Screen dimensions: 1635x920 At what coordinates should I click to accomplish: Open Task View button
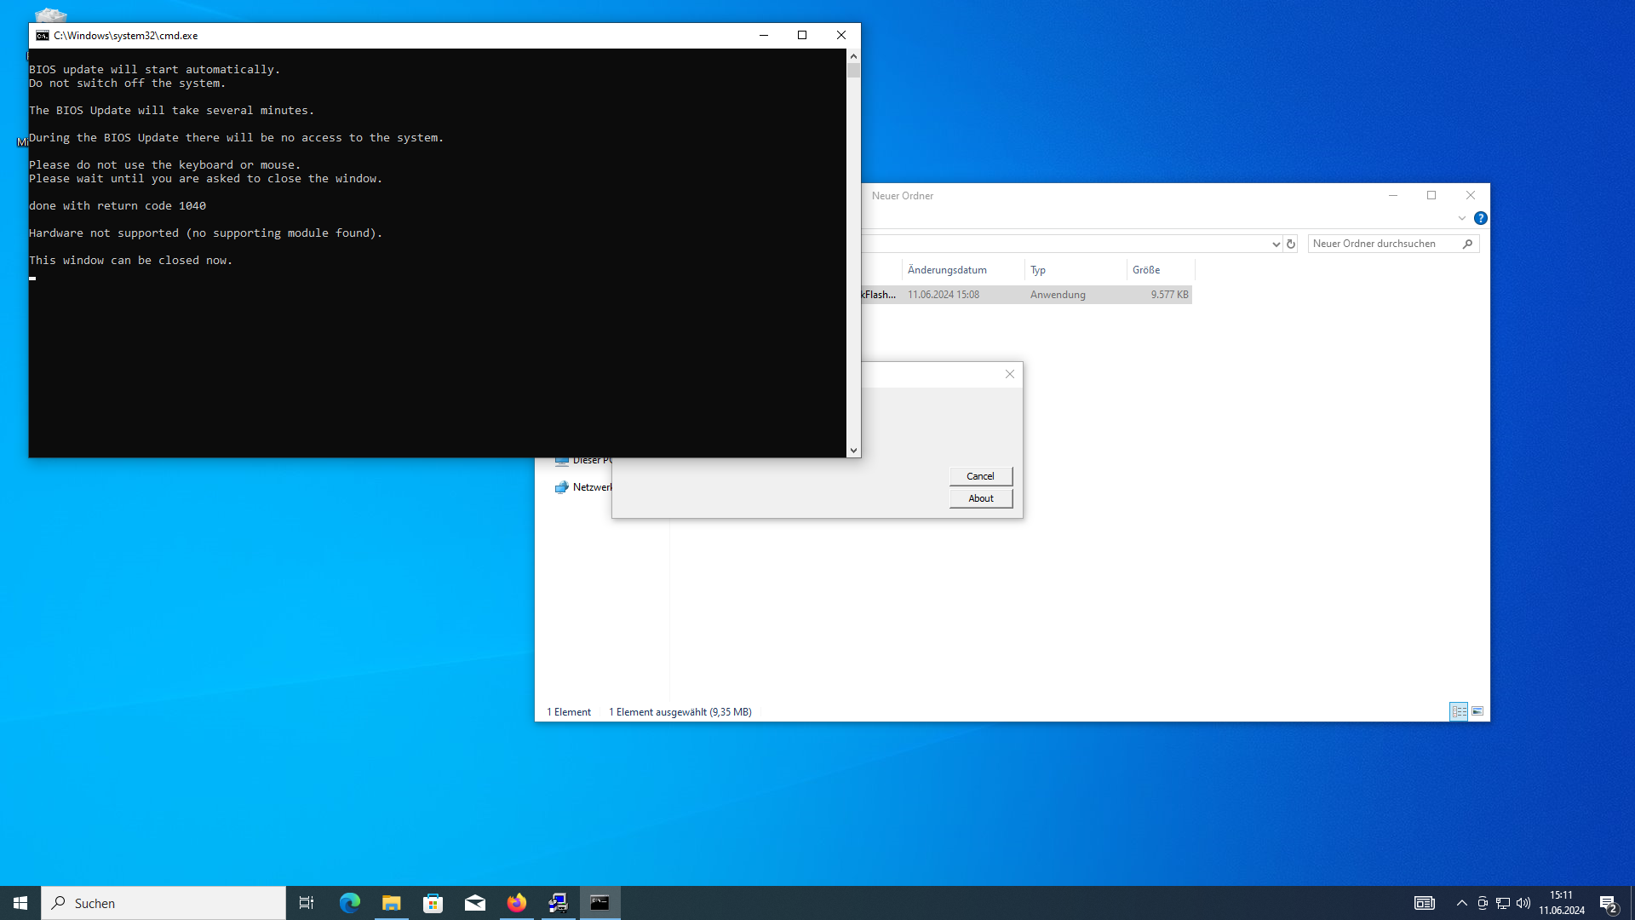click(x=307, y=903)
